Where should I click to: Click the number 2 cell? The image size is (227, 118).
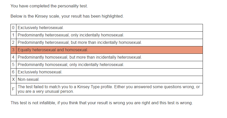[13, 43]
